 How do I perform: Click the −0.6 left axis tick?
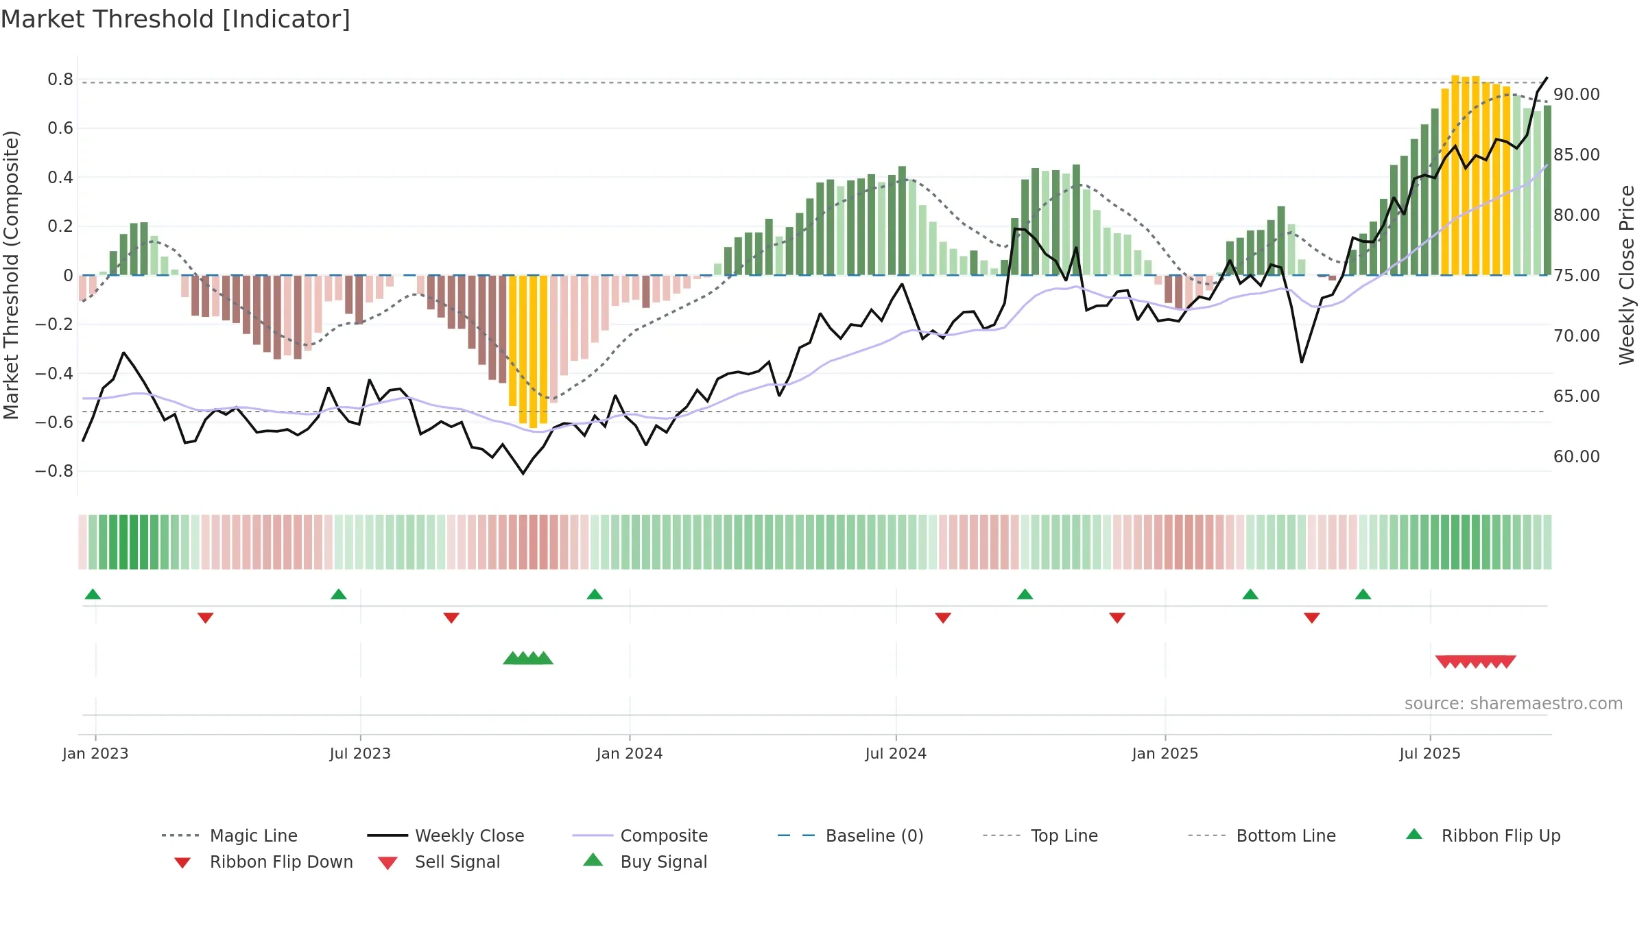[54, 423]
